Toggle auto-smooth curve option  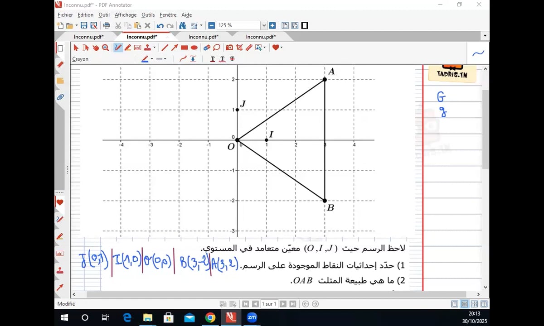tap(183, 59)
